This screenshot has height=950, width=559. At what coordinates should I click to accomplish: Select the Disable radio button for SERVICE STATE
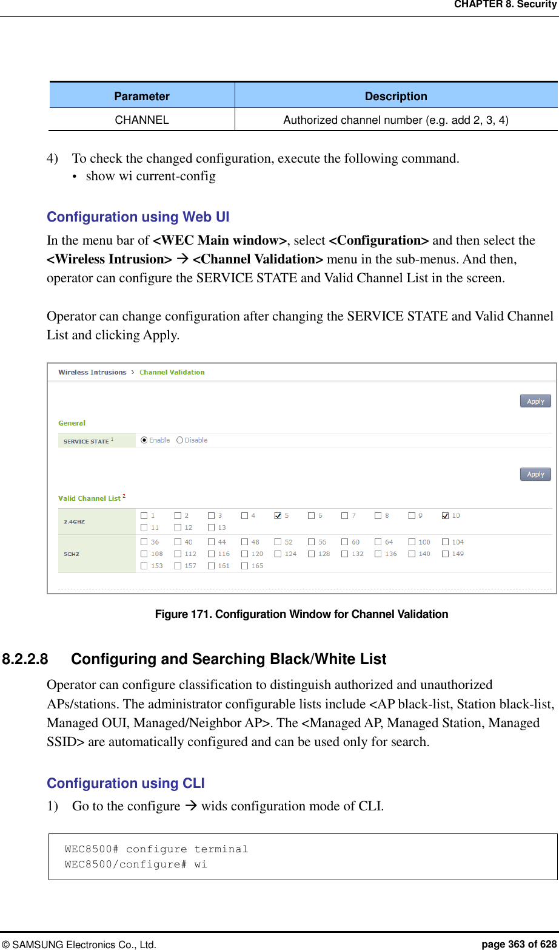(x=179, y=440)
